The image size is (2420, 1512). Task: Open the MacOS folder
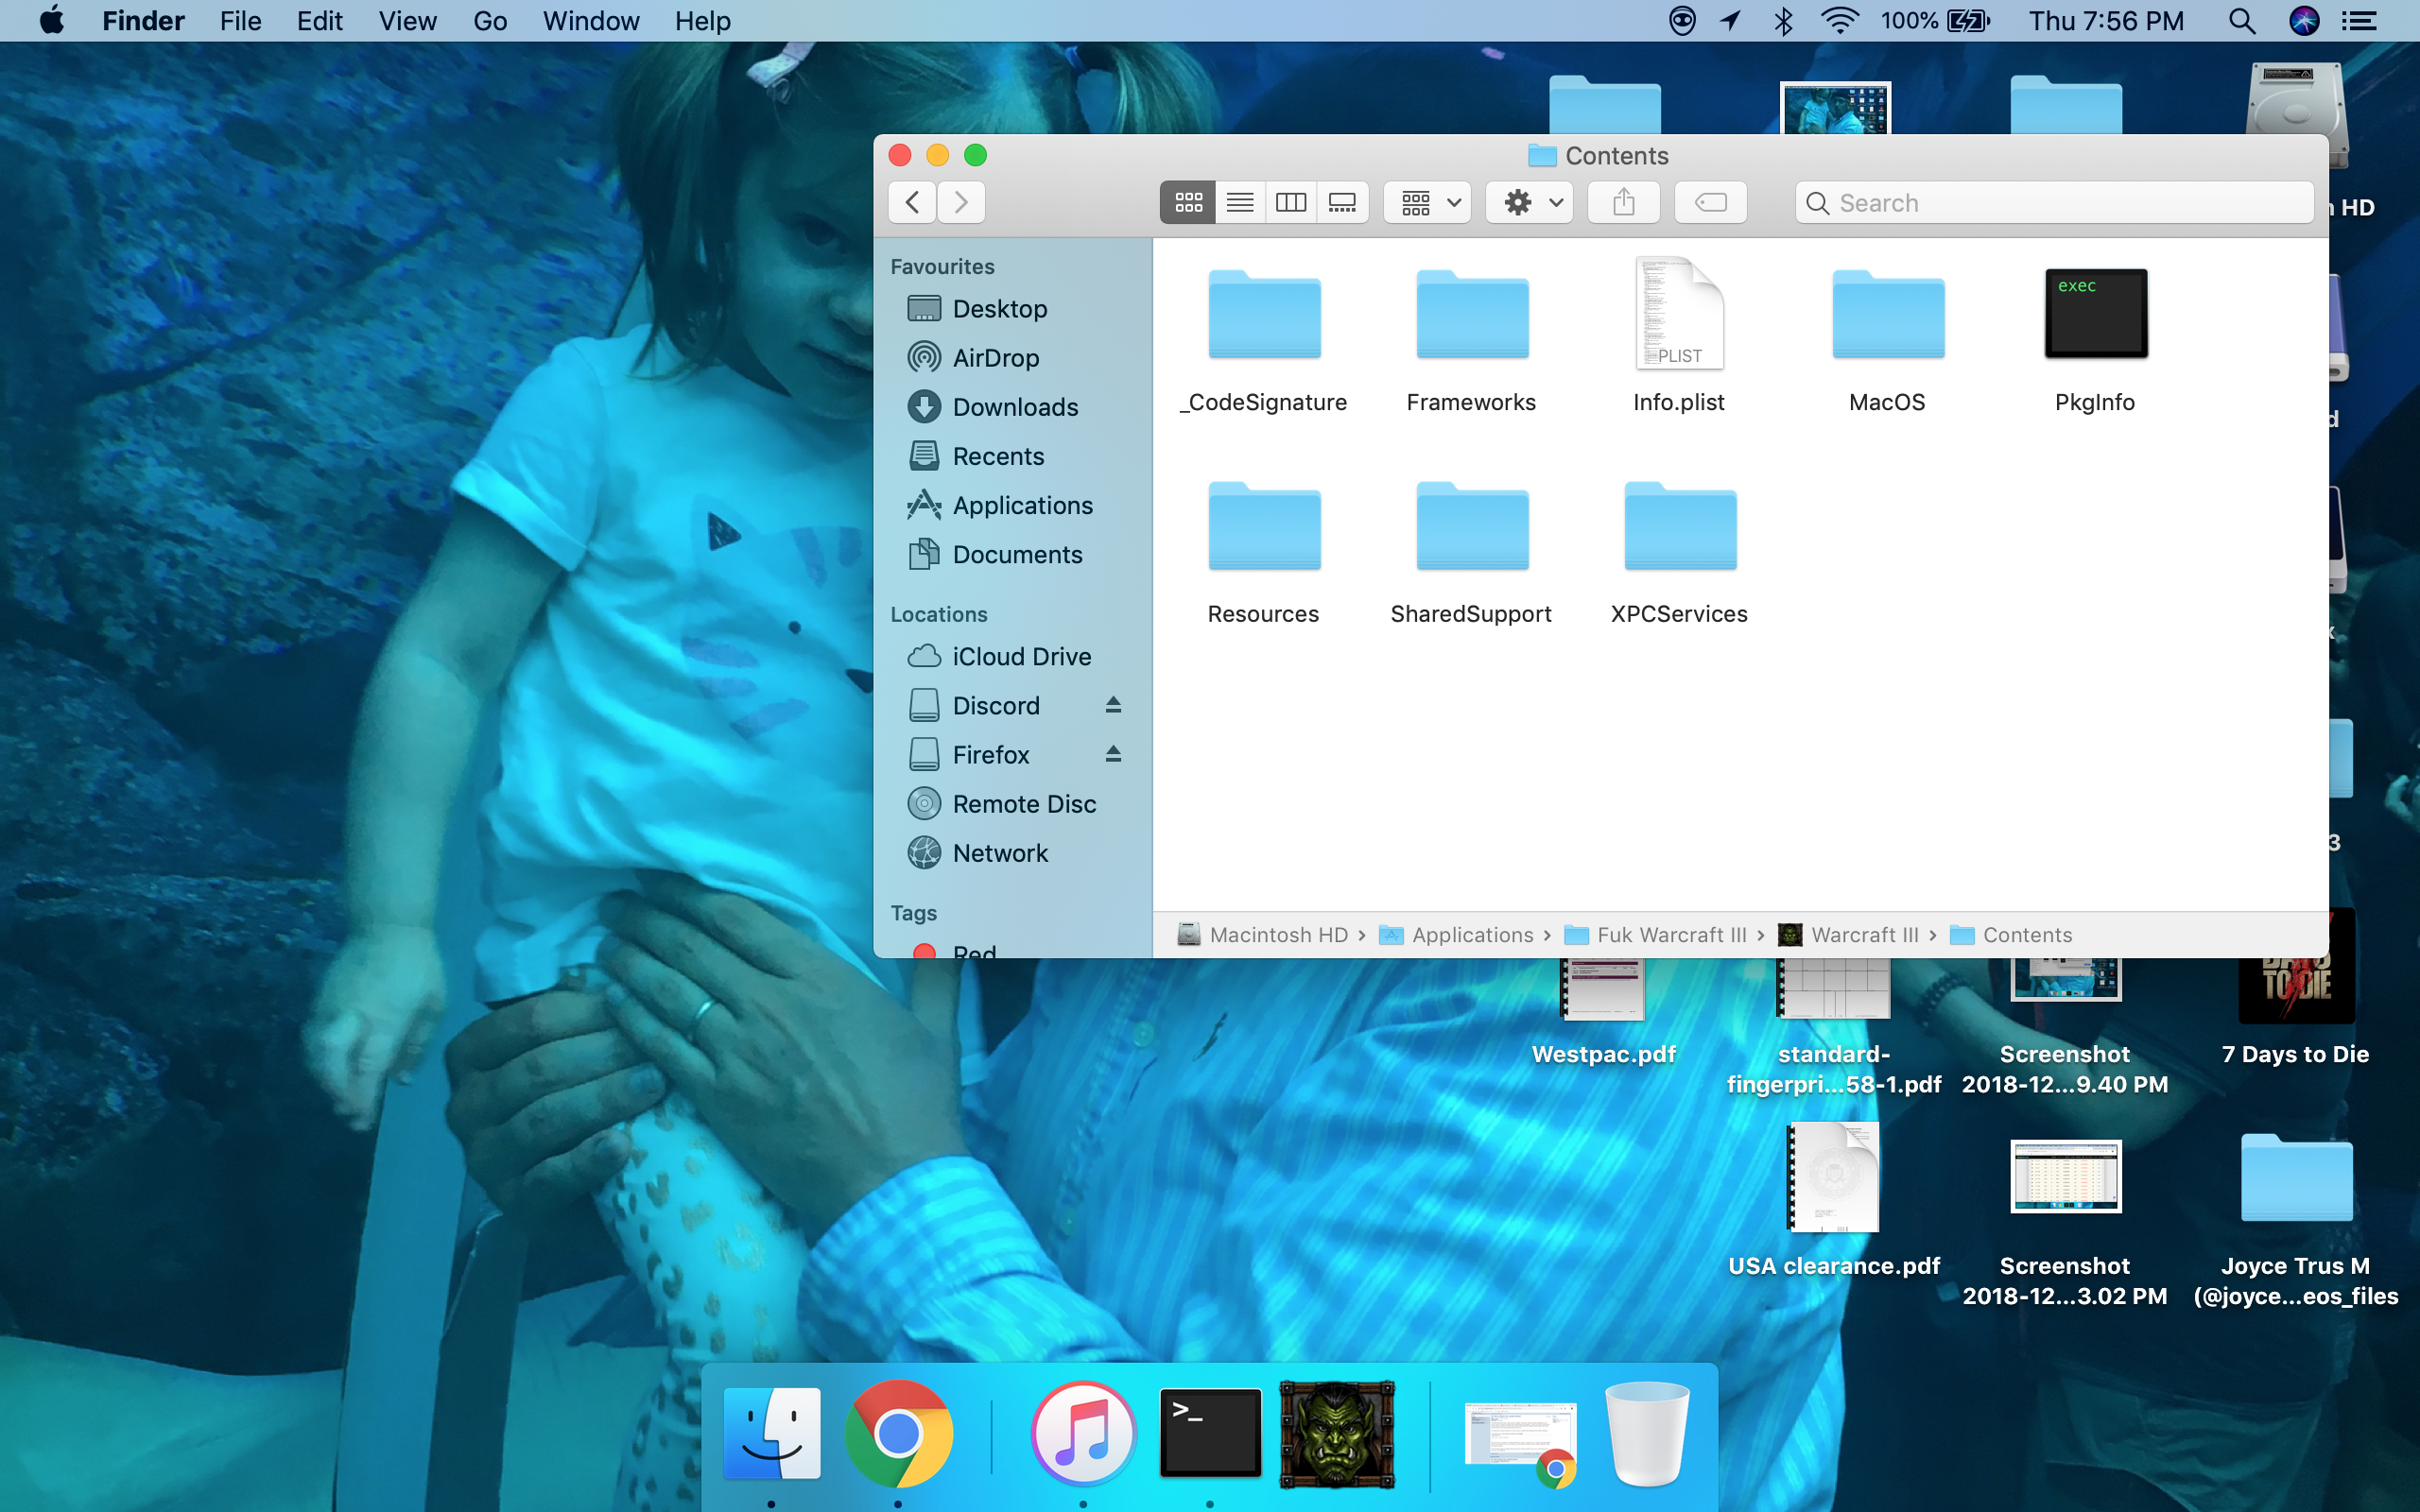(1888, 316)
